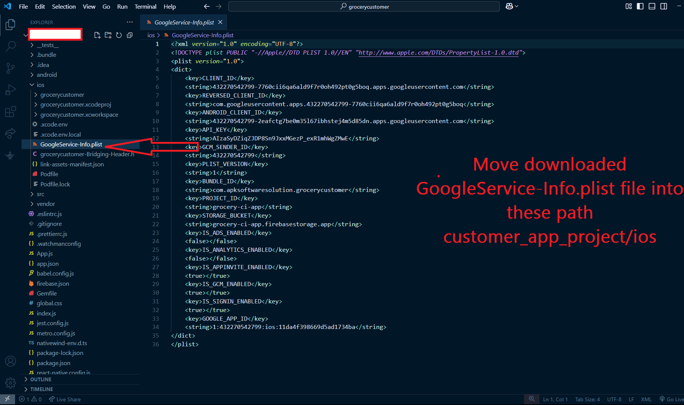The height and width of the screenshot is (405, 684).
Task: Open the Help menu
Action: [x=170, y=6]
